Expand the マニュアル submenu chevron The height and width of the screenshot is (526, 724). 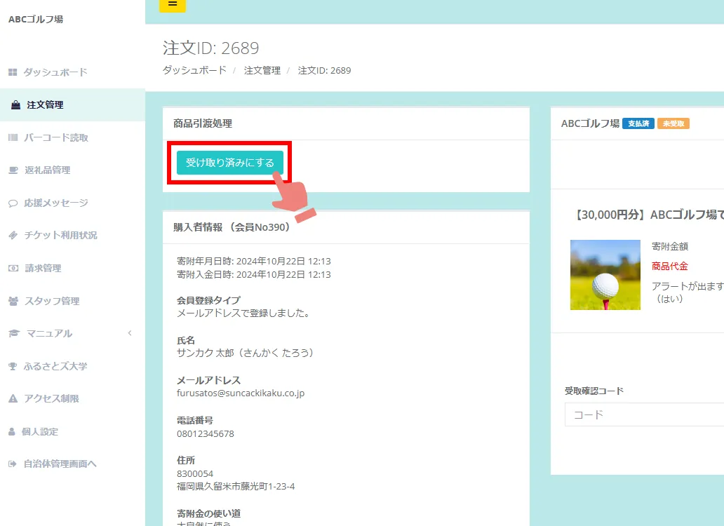[x=129, y=333]
